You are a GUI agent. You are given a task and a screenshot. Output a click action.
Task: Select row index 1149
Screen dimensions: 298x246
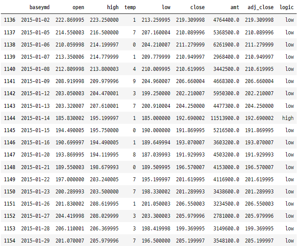[10, 179]
